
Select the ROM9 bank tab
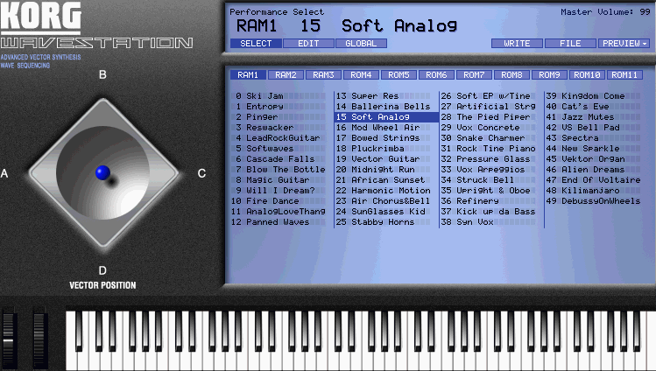pyautogui.click(x=549, y=74)
